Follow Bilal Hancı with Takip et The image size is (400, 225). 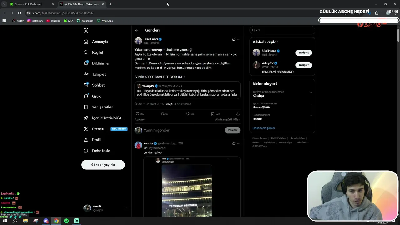click(303, 53)
